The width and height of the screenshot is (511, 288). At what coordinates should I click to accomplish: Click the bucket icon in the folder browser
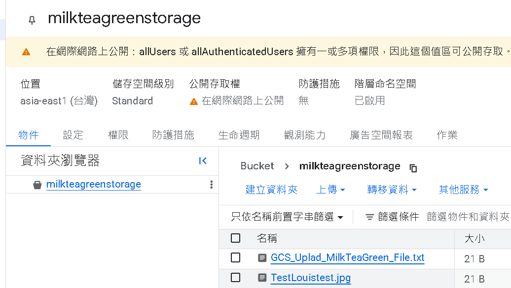pyautogui.click(x=37, y=185)
